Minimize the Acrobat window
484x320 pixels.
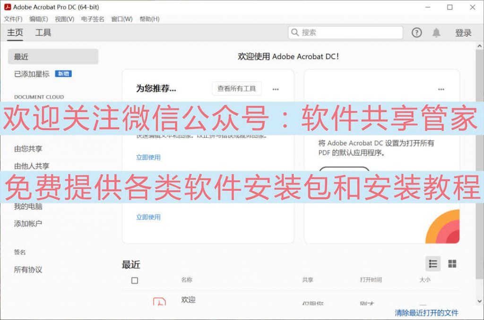[x=428, y=7]
